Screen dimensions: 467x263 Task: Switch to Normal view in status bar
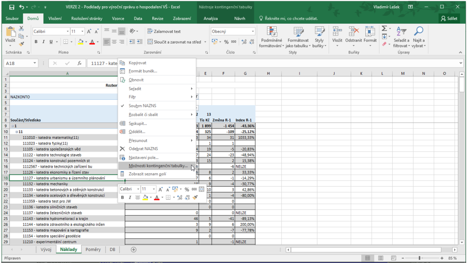coord(368,258)
